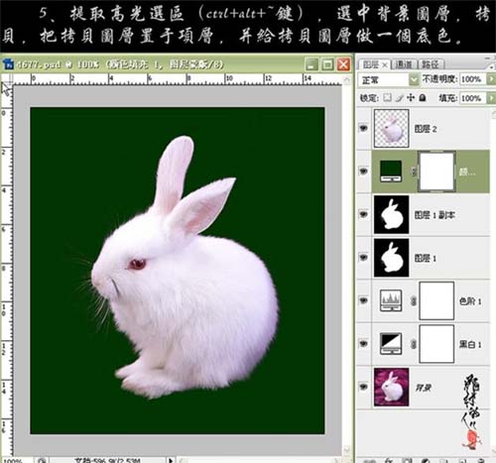Toggle visibility of 黑白 1 layer
This screenshot has height=463, width=496.
(364, 344)
